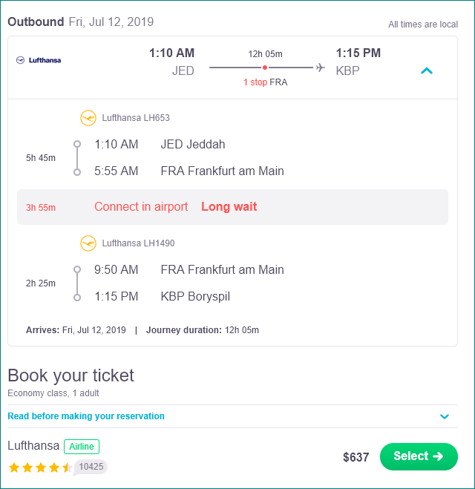Image resolution: width=475 pixels, height=489 pixels.
Task: Click the Lufthansa crane icon beside LH1490
Action: [88, 243]
